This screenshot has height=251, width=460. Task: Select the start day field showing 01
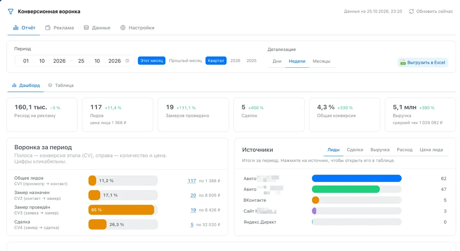(x=26, y=61)
